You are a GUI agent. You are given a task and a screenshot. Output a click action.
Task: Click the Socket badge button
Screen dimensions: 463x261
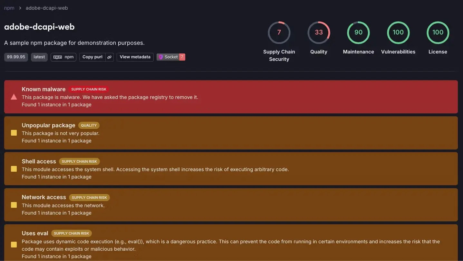coord(171,57)
